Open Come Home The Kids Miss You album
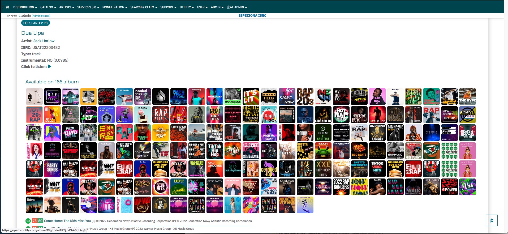 coord(67,221)
